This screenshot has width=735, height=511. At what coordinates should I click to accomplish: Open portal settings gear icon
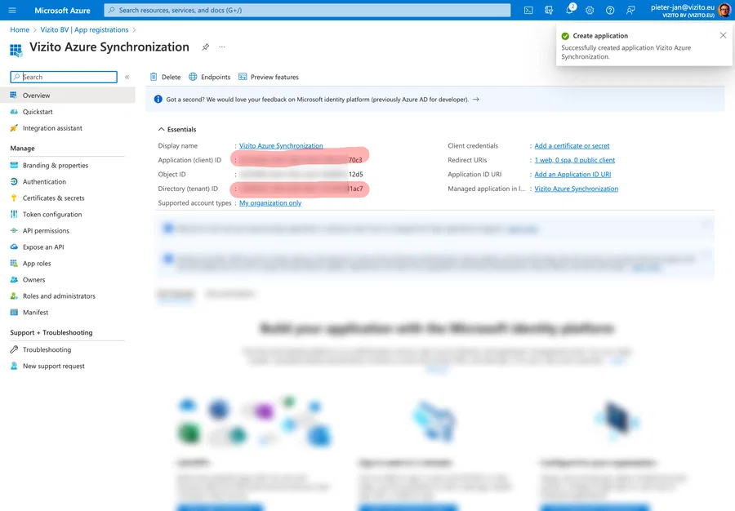click(x=590, y=11)
